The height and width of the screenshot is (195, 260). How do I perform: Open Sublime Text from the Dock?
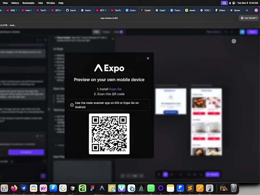coord(190,188)
